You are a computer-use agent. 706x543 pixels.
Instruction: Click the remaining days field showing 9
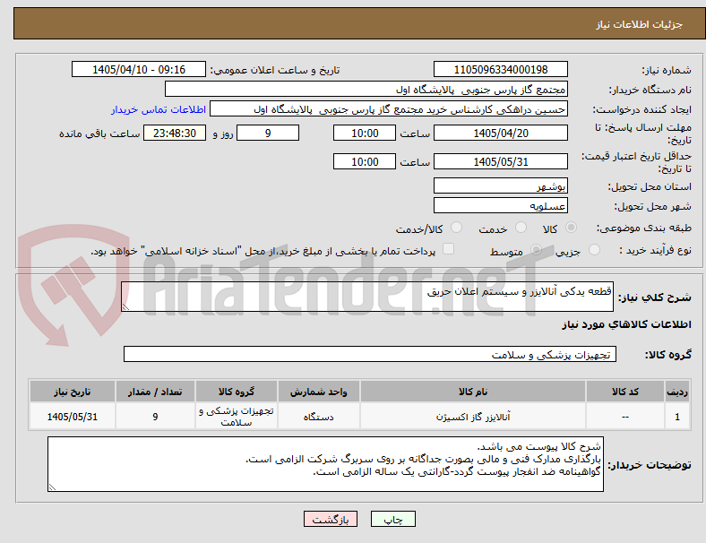point(268,134)
